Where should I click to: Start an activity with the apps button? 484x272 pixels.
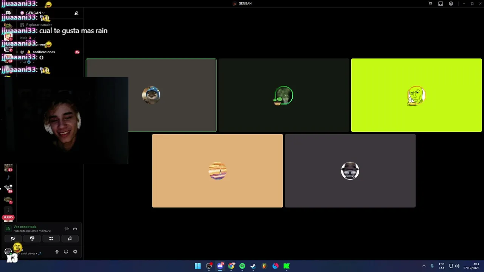click(51, 239)
